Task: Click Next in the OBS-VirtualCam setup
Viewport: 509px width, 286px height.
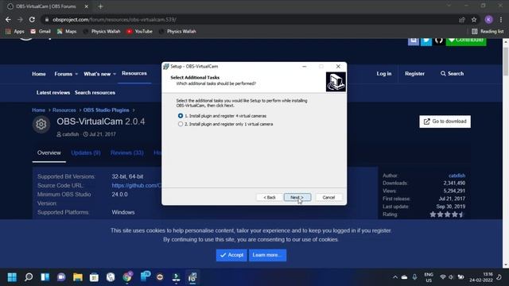Action: coord(297,197)
